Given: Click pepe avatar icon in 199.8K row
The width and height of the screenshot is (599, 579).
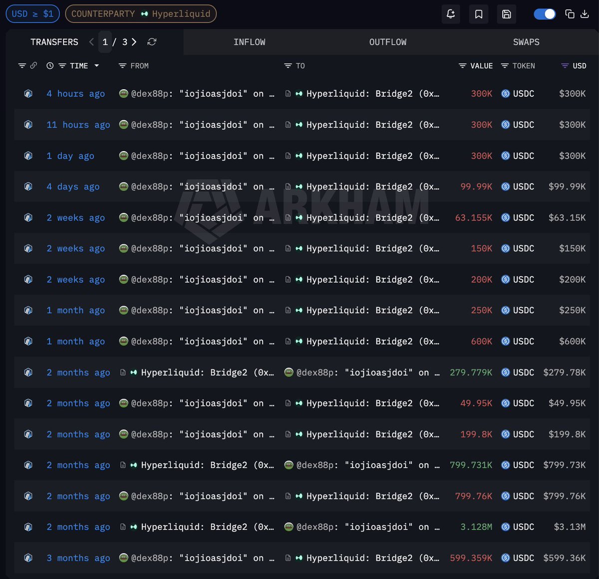Looking at the screenshot, I should 123,434.
